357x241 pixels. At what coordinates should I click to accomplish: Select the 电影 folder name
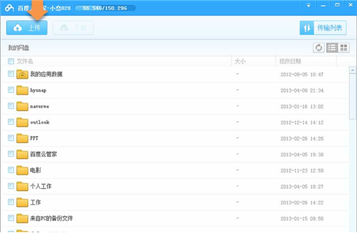tap(35, 170)
